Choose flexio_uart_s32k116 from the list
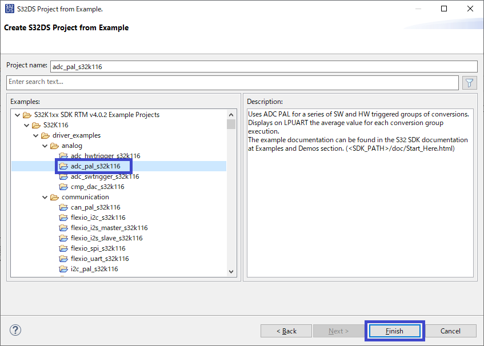This screenshot has width=484, height=346. coord(99,259)
